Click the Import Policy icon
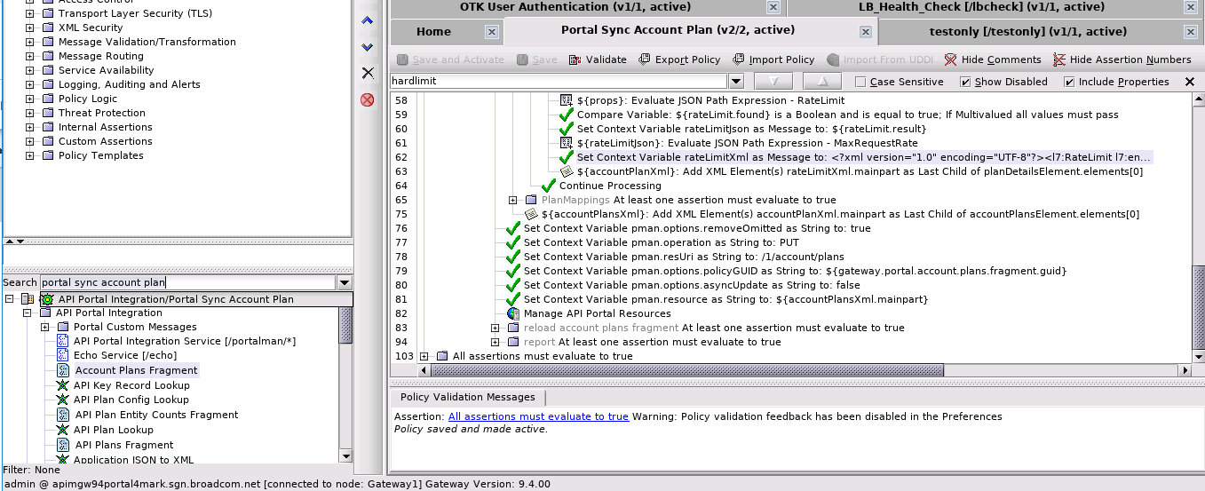 (739, 60)
